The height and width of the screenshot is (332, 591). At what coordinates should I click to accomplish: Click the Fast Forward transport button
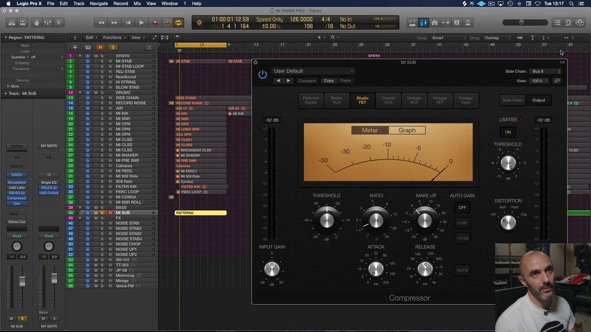coord(115,23)
